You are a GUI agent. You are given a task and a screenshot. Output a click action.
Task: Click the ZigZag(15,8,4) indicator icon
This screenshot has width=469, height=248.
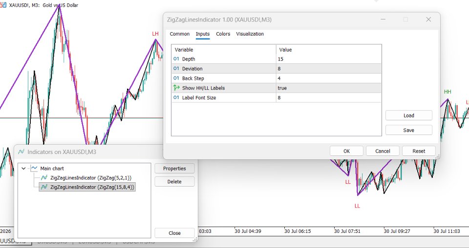[44, 187]
